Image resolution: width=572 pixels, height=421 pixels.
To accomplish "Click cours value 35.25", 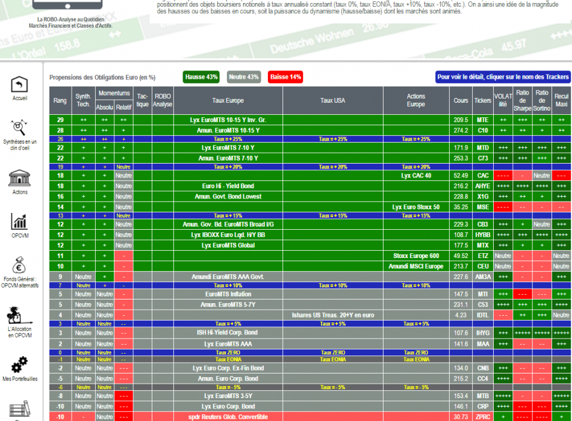I will (x=461, y=207).
